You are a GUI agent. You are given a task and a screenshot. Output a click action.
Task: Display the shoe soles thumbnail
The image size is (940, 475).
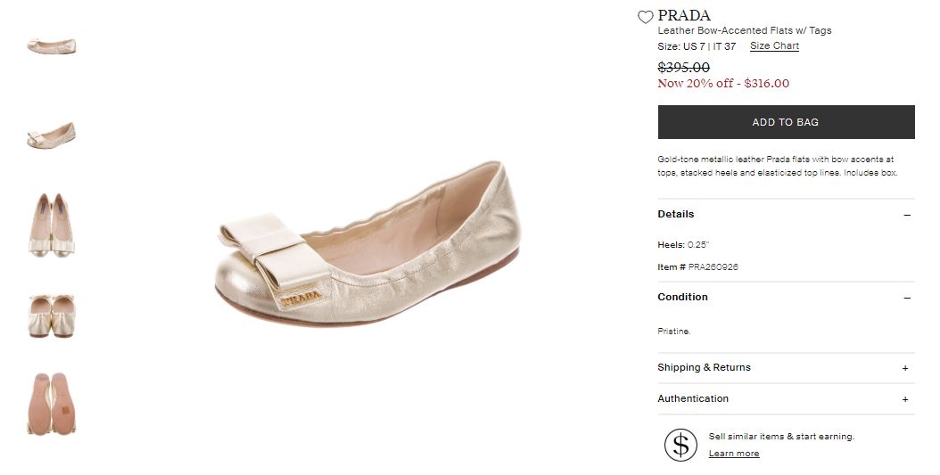[52, 404]
